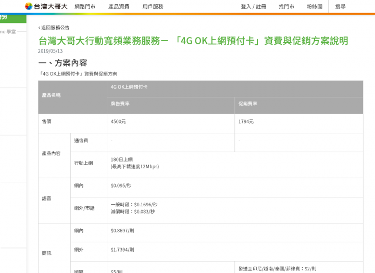The image size is (375, 273).
Task: Click the 促銷費率 column header
Action: pyautogui.click(x=299, y=106)
